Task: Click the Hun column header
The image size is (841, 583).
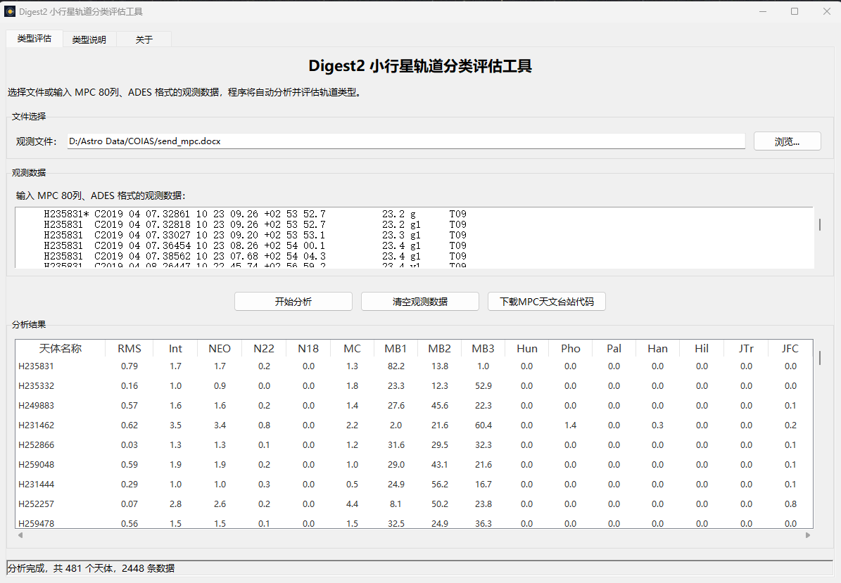Action: pos(527,348)
